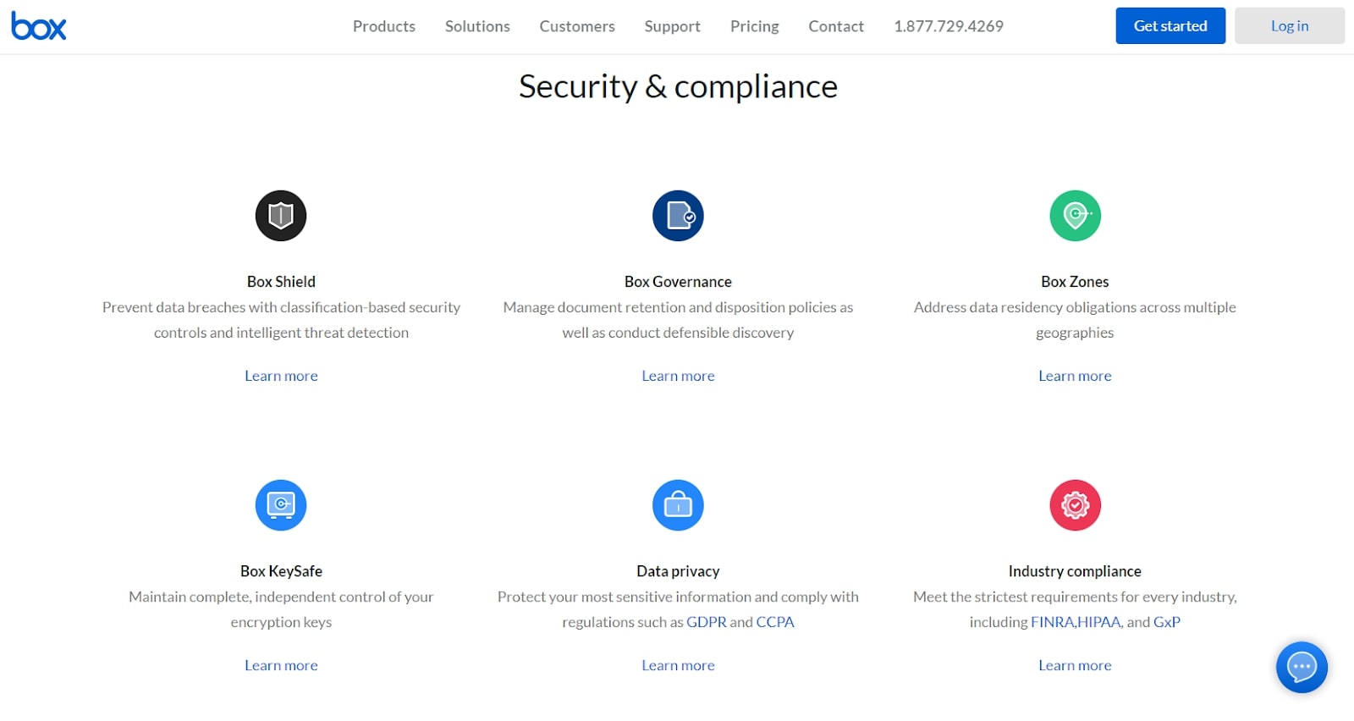The image size is (1354, 721).
Task: Click the red Industry compliance badge icon
Action: pos(1075,505)
